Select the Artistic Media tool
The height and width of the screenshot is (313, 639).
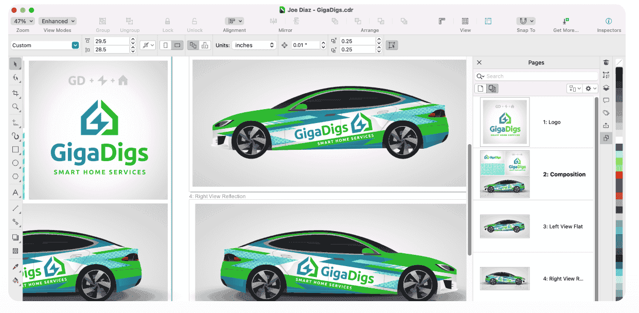point(15,136)
